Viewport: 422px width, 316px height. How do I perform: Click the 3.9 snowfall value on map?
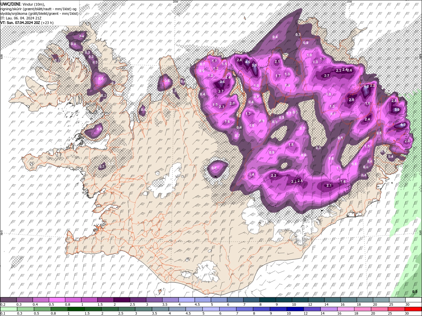pos(397,110)
